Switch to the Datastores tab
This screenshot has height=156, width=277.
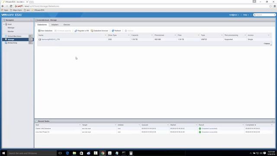pos(42,25)
